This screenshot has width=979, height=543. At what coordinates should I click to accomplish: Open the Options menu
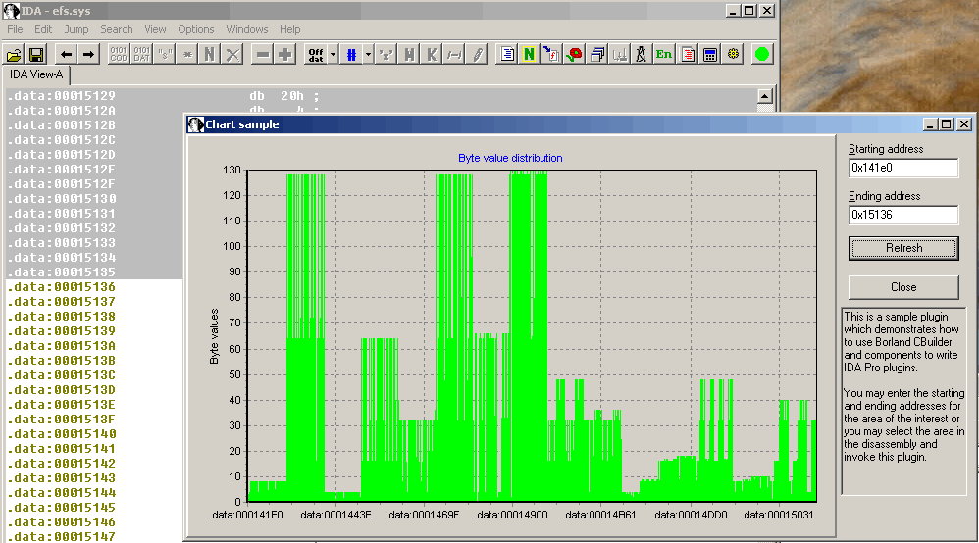(x=196, y=29)
